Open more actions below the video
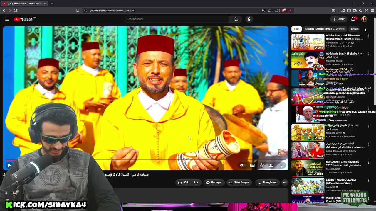The image size is (376, 211). click(285, 182)
